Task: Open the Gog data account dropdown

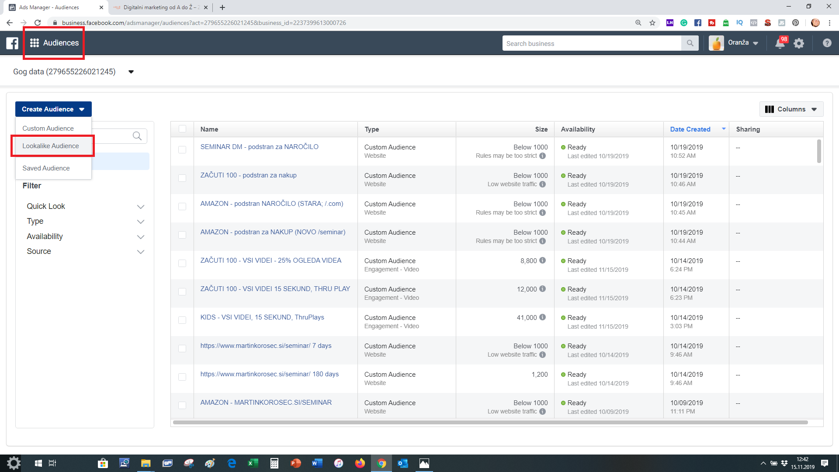Action: click(131, 72)
